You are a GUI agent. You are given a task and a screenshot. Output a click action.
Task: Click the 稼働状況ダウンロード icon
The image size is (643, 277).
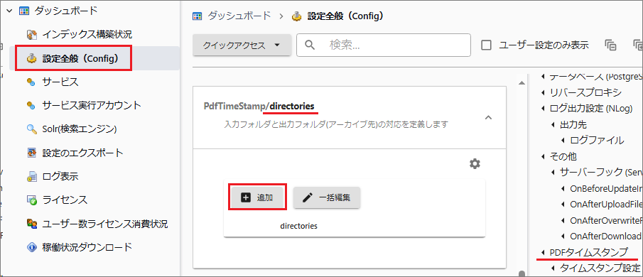coord(31,247)
